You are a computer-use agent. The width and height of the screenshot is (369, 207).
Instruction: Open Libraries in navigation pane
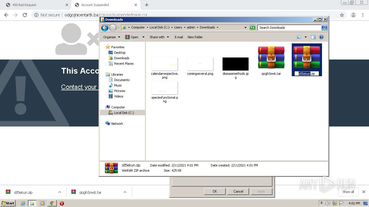[117, 74]
